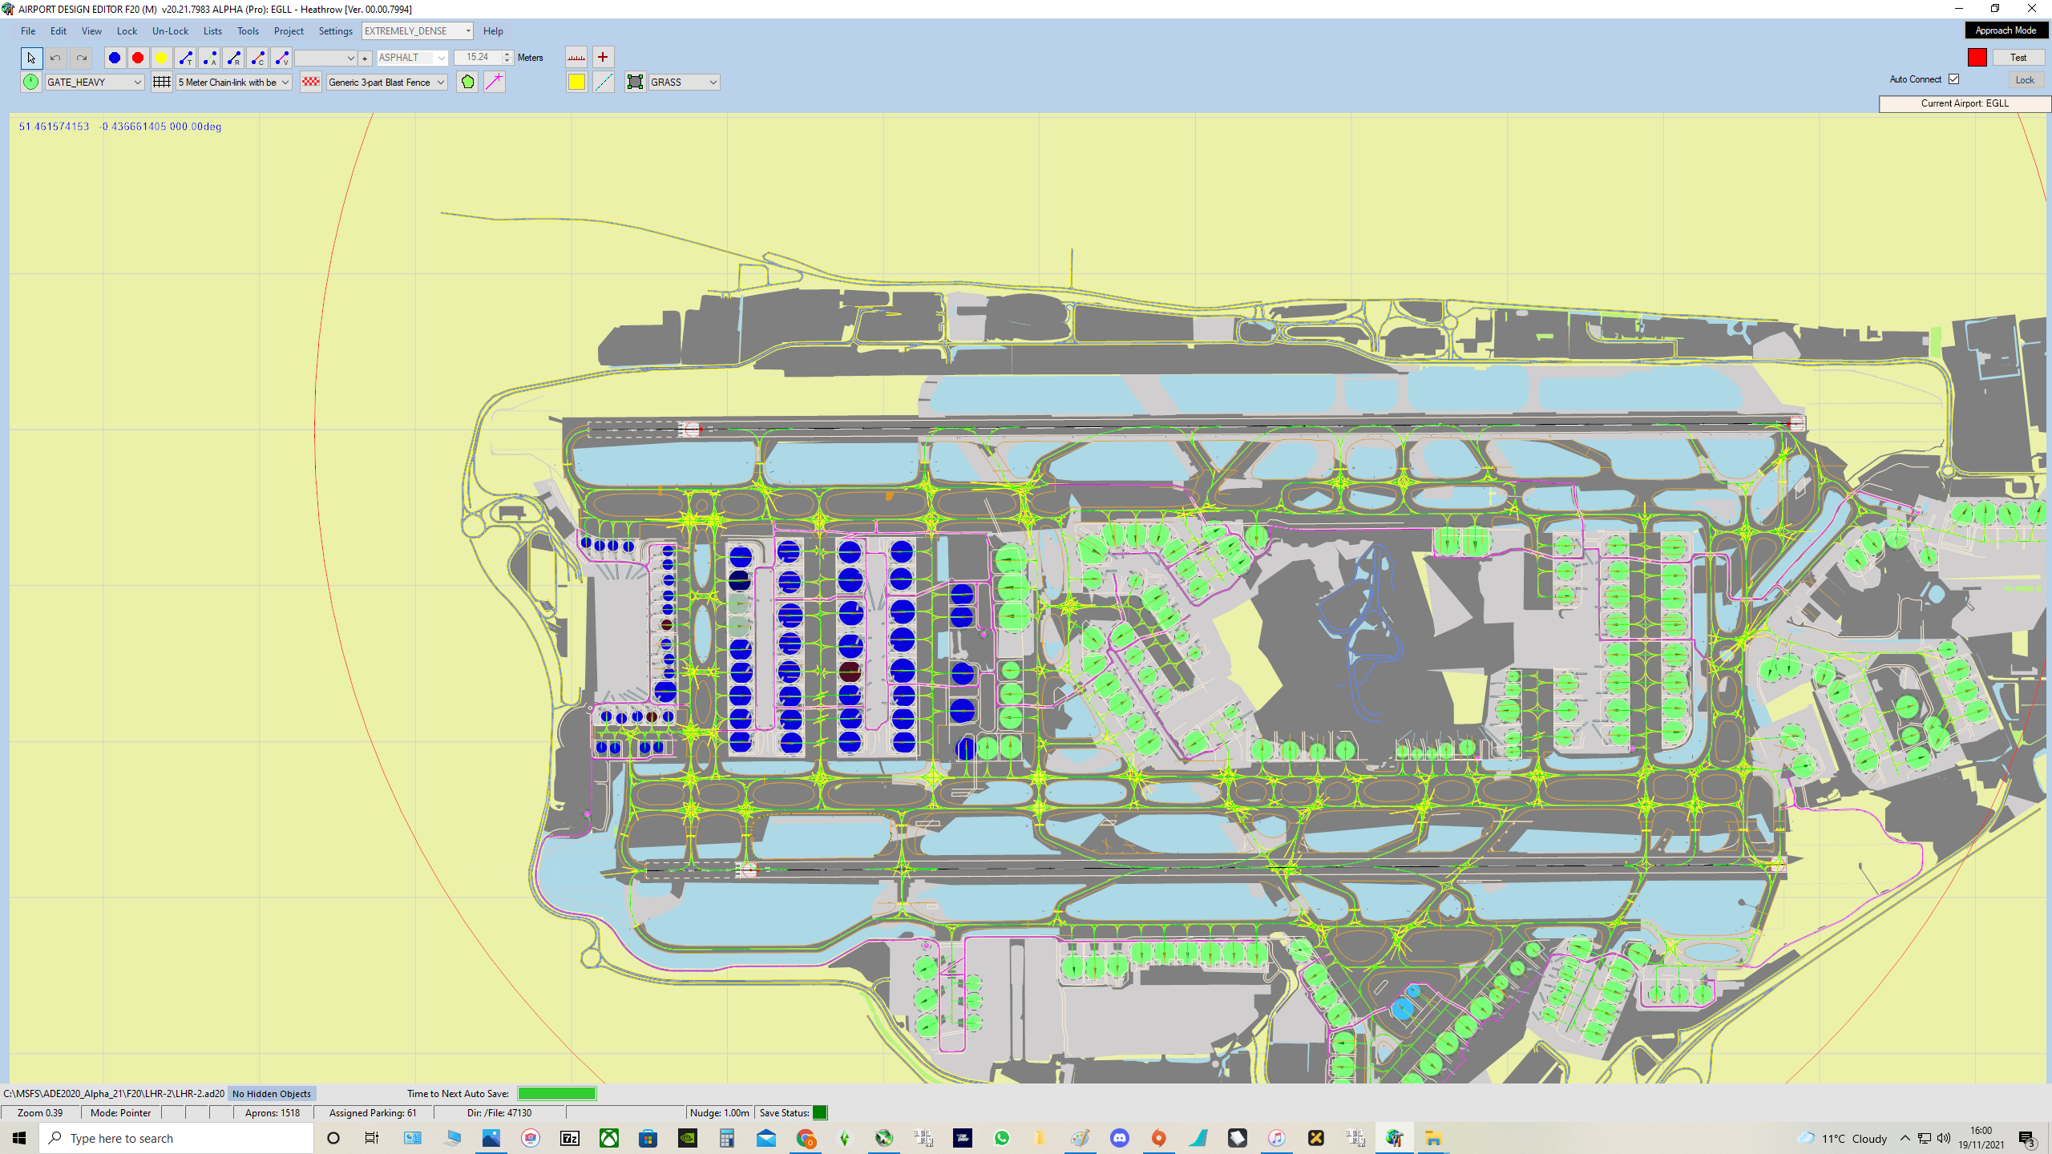Toggle the Auto Connect checkbox

tap(1953, 79)
